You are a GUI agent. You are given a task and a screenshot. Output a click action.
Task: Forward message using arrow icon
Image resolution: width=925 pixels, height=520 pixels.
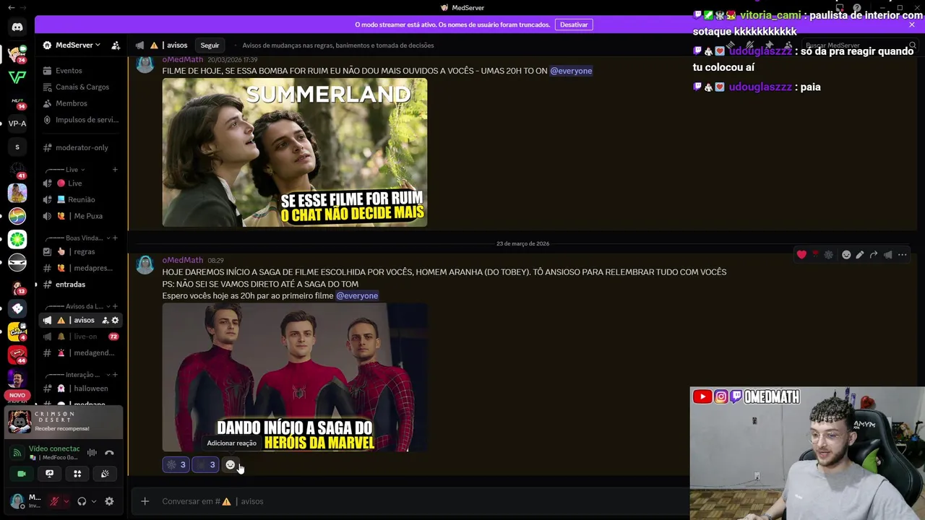874,254
